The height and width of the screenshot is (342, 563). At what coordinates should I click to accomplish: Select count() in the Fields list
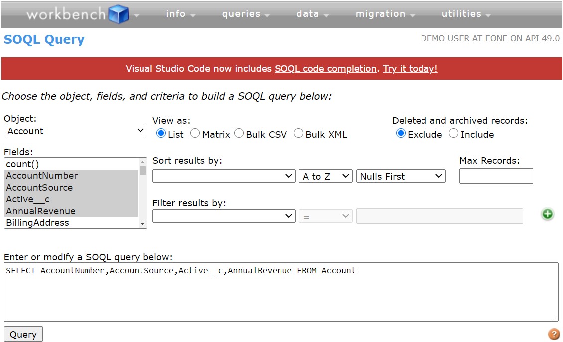(71, 164)
